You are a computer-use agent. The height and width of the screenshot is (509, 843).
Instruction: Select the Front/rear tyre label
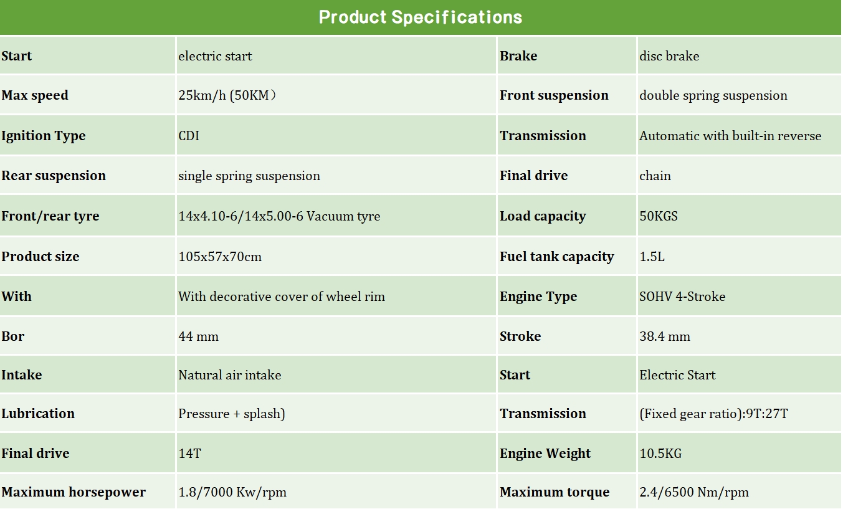(50, 216)
